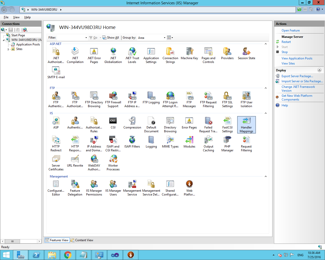This screenshot has height=260, width=325.
Task: Click Get New Web Platform Components link
Action: pos(297,97)
